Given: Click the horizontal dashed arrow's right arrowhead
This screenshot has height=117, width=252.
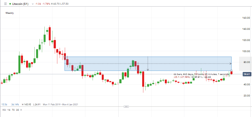Looking at the screenshot, I should 230,64.
